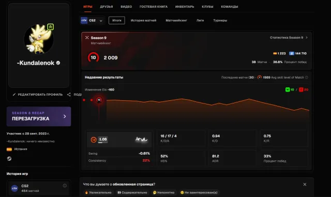Switch to the ДРУЗЬЯ tab

[107, 7]
